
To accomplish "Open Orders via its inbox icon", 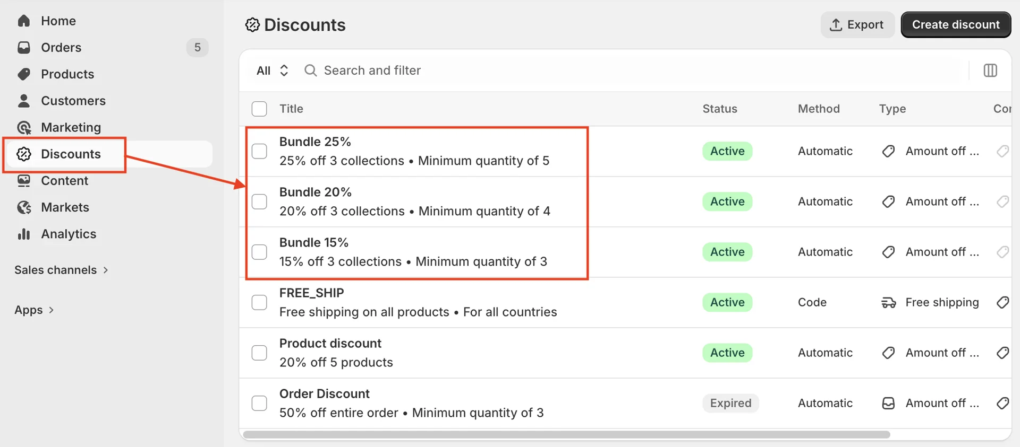I will click(x=24, y=48).
